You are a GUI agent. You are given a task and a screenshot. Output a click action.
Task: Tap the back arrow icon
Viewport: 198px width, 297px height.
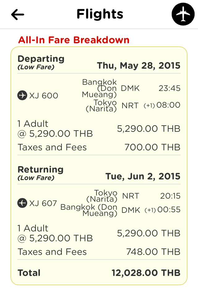point(18,15)
